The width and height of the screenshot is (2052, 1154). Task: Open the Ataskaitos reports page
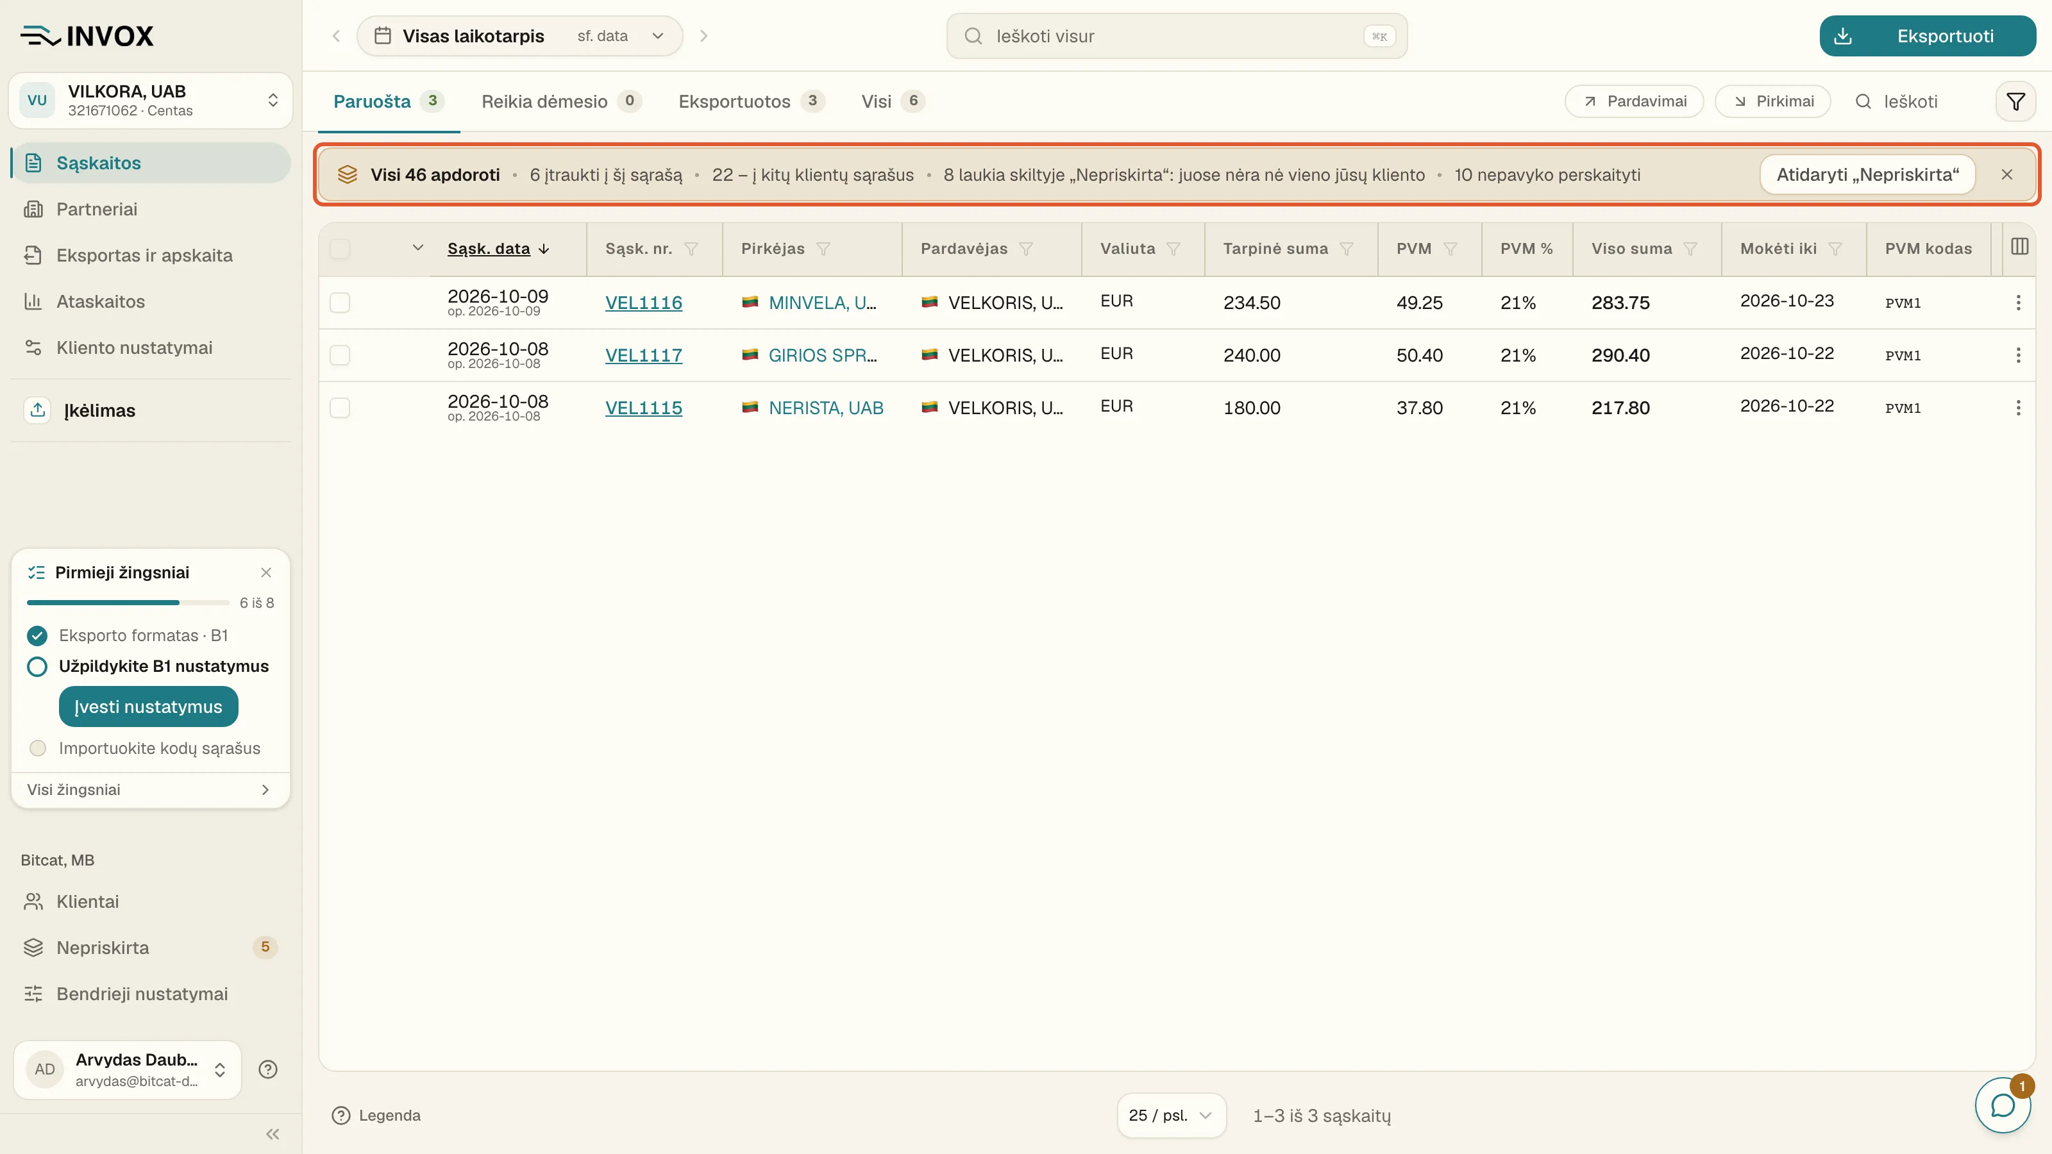(151, 302)
